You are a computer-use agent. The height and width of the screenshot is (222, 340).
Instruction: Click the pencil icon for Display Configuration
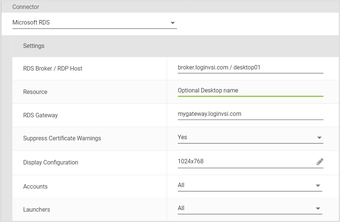point(320,161)
